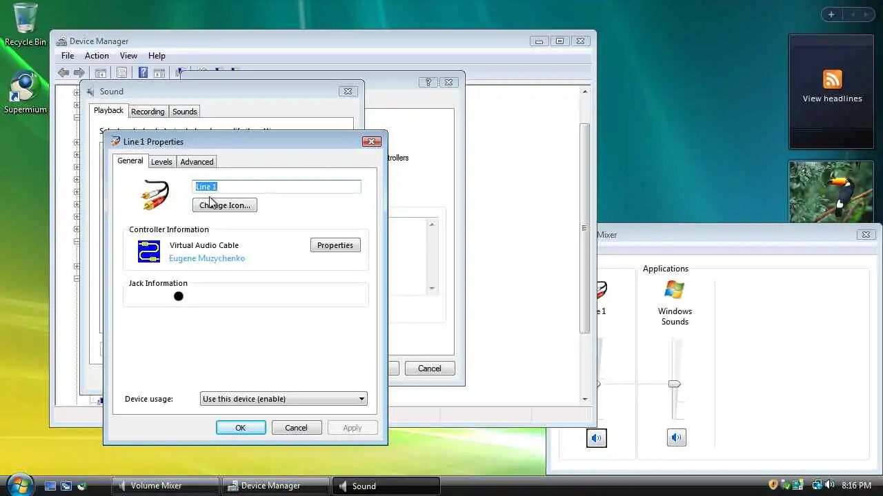The height and width of the screenshot is (496, 883).
Task: Switch to Device Manager taskbar button
Action: pos(275,486)
